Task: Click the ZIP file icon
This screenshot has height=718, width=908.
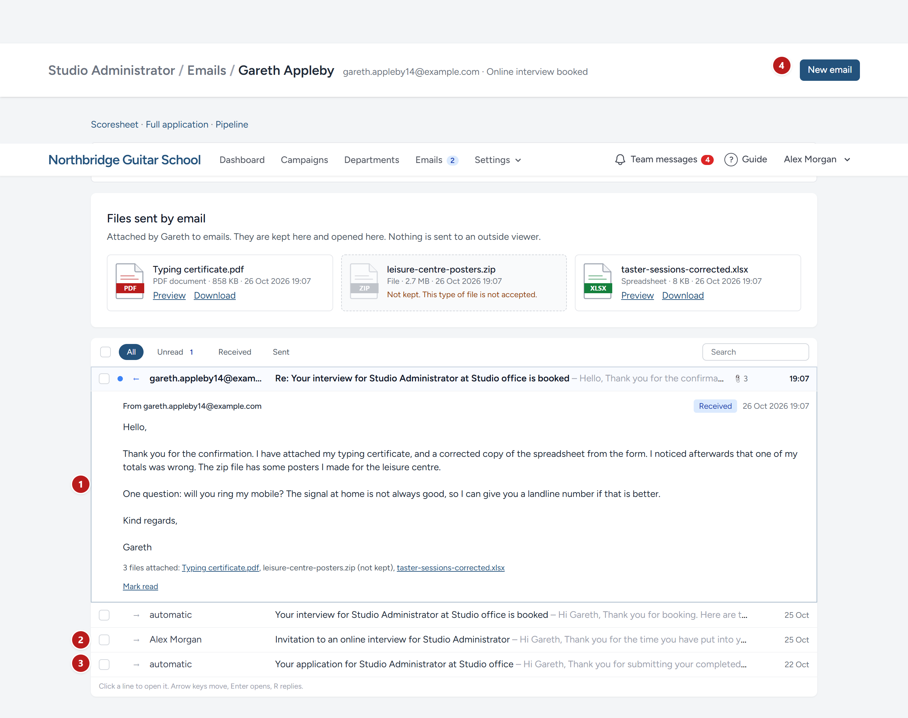Action: (x=364, y=281)
